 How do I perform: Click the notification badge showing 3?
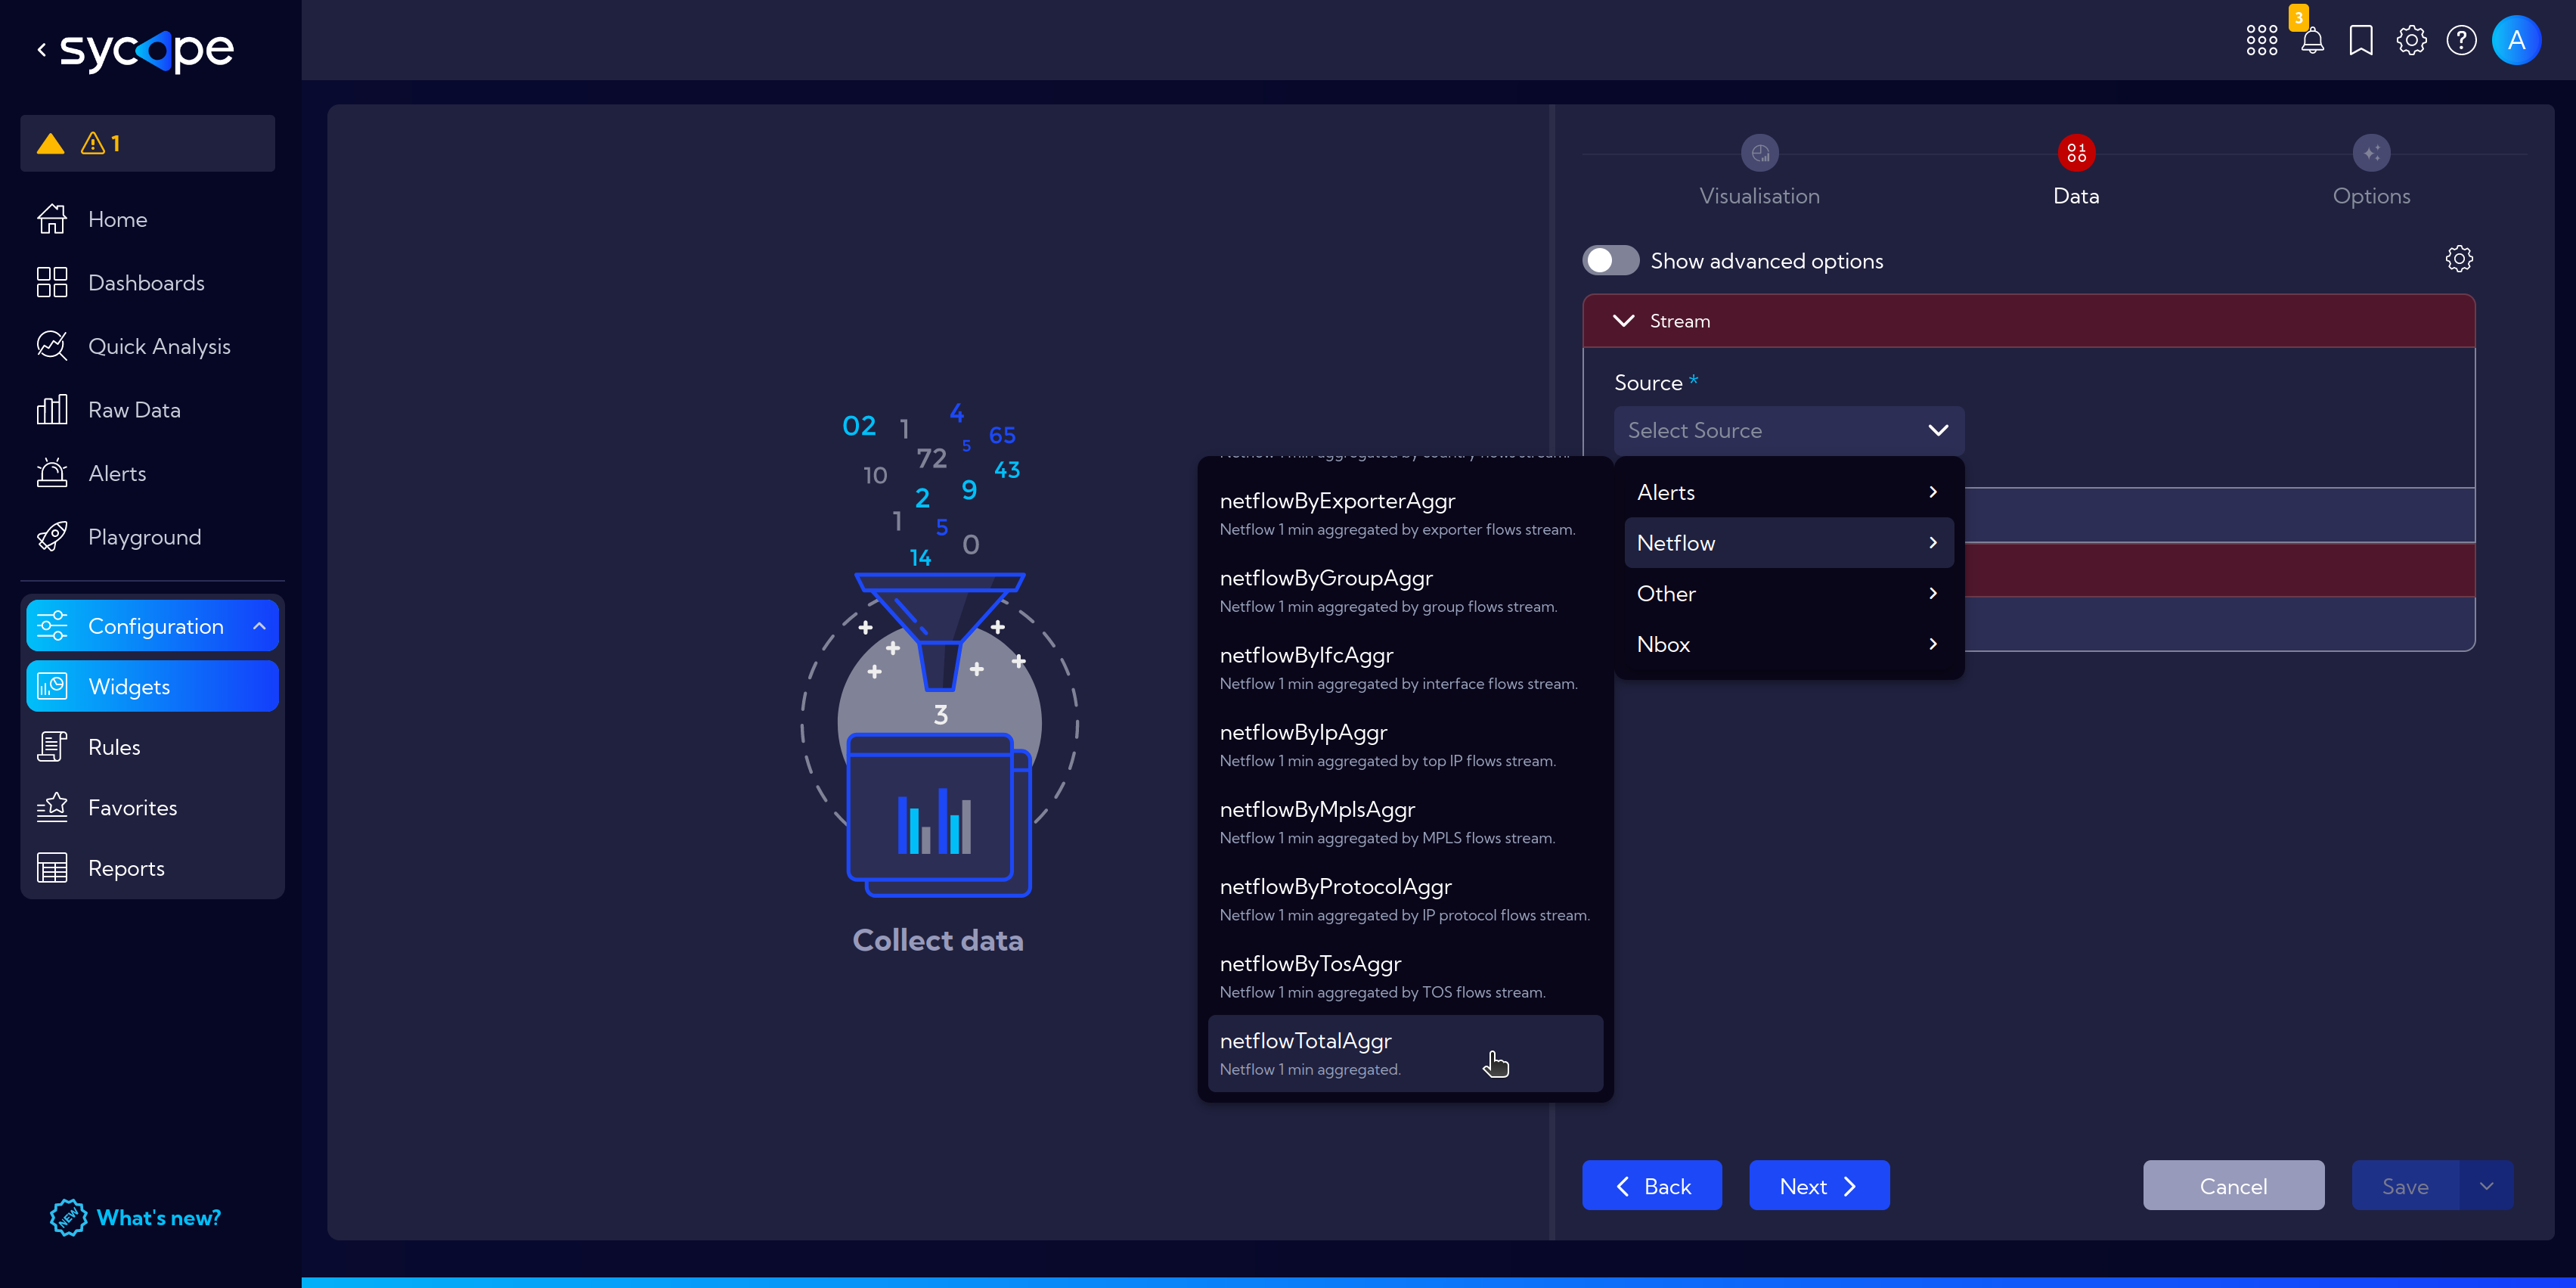2298,17
